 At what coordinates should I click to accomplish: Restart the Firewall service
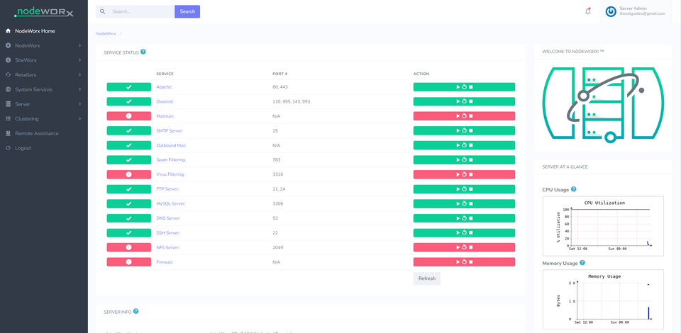coord(464,262)
